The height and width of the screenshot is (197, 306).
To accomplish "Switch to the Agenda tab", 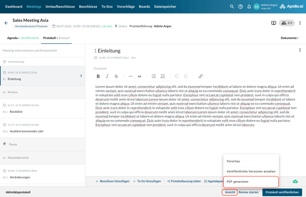I will click(12, 38).
